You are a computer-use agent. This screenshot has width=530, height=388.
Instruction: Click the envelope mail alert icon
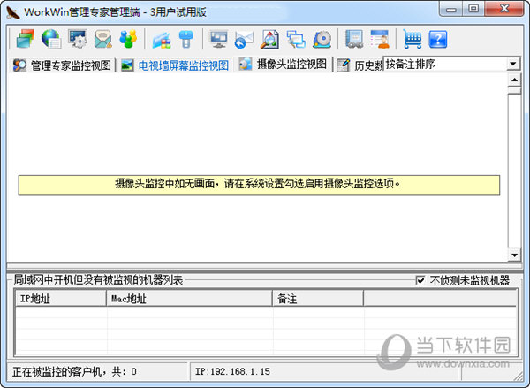point(103,39)
